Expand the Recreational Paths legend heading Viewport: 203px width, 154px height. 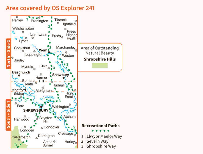tap(100, 126)
